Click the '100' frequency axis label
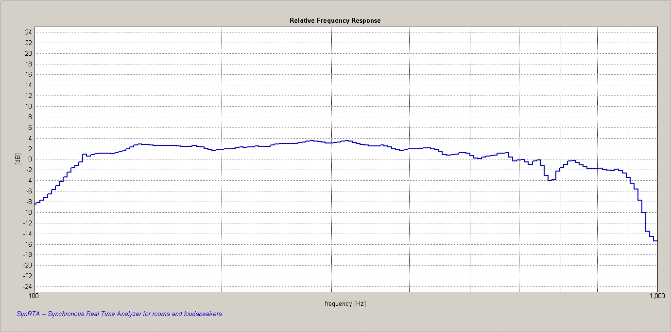 (34, 296)
